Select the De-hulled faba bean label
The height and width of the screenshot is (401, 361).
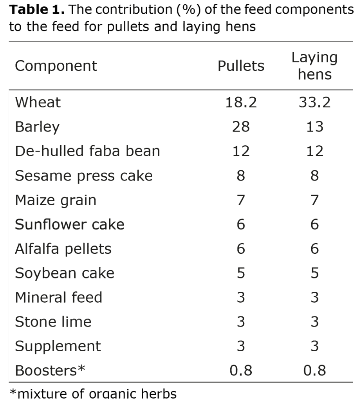tap(87, 151)
